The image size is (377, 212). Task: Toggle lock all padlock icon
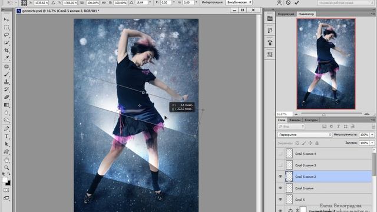(317, 143)
